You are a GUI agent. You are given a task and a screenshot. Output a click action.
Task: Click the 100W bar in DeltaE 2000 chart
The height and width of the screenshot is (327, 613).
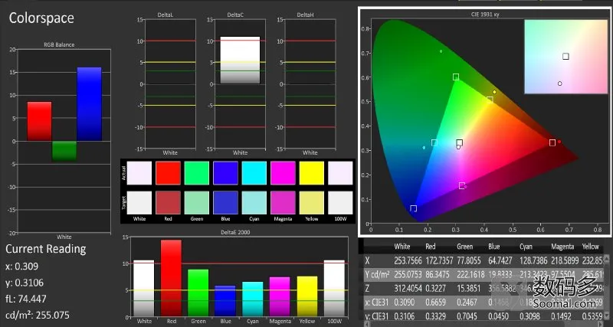tap(334, 288)
